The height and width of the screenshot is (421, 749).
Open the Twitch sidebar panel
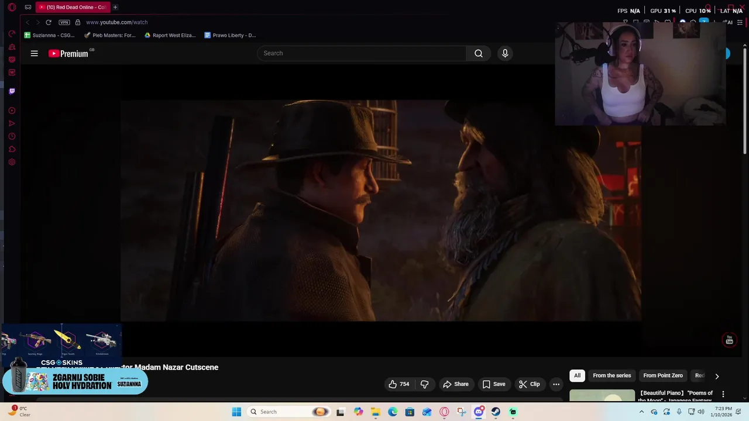tap(12, 91)
